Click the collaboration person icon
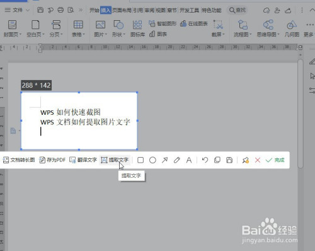315x251 pixels. click(x=277, y=10)
